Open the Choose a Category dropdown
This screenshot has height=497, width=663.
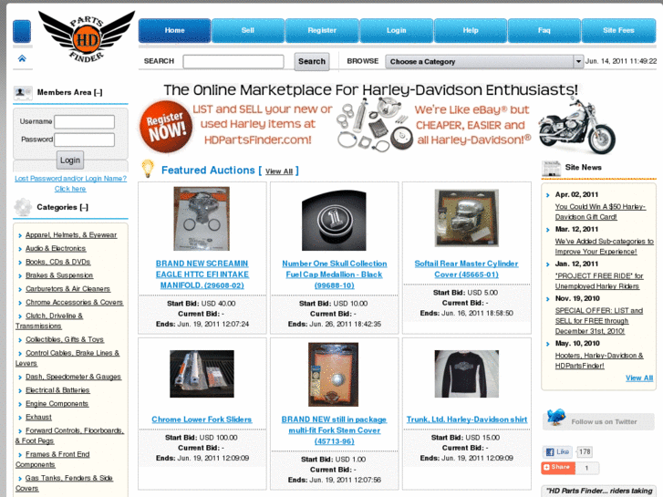[x=484, y=62]
